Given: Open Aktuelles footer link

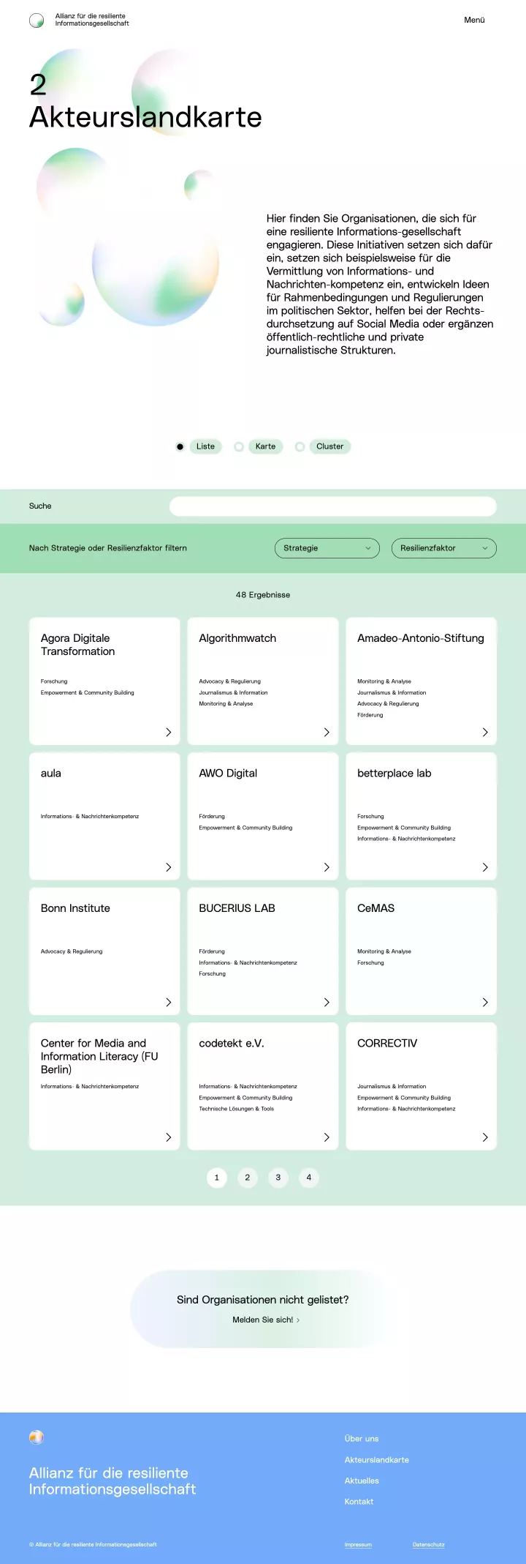Looking at the screenshot, I should point(362,1481).
